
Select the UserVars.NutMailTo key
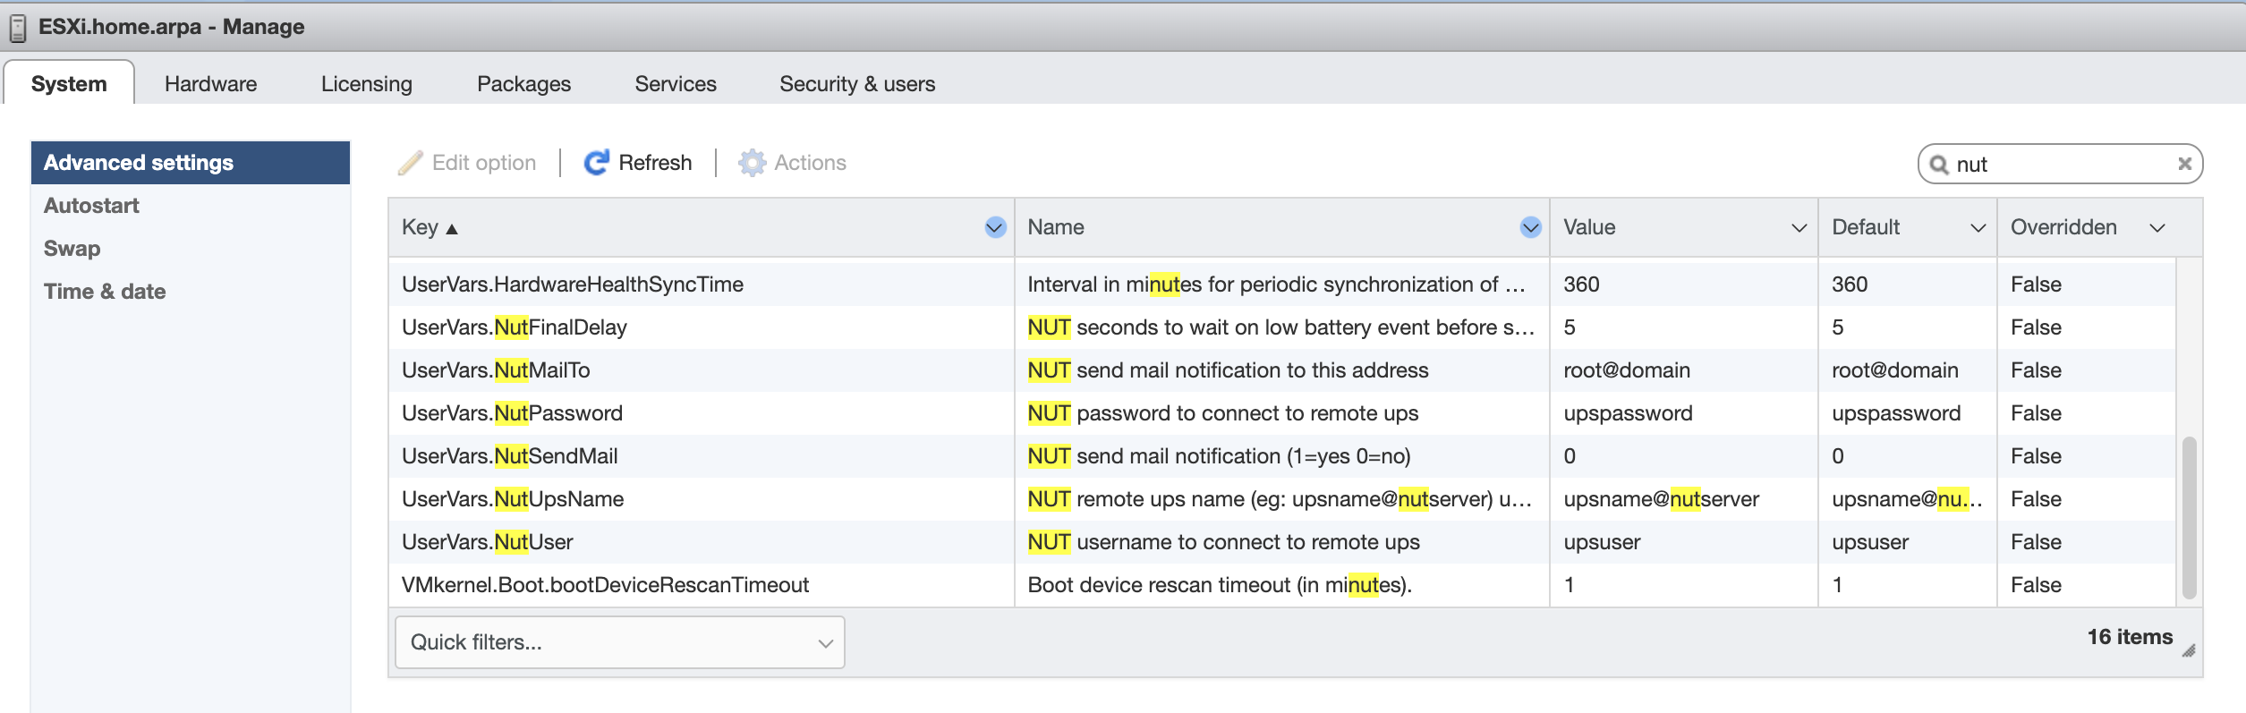click(x=496, y=370)
